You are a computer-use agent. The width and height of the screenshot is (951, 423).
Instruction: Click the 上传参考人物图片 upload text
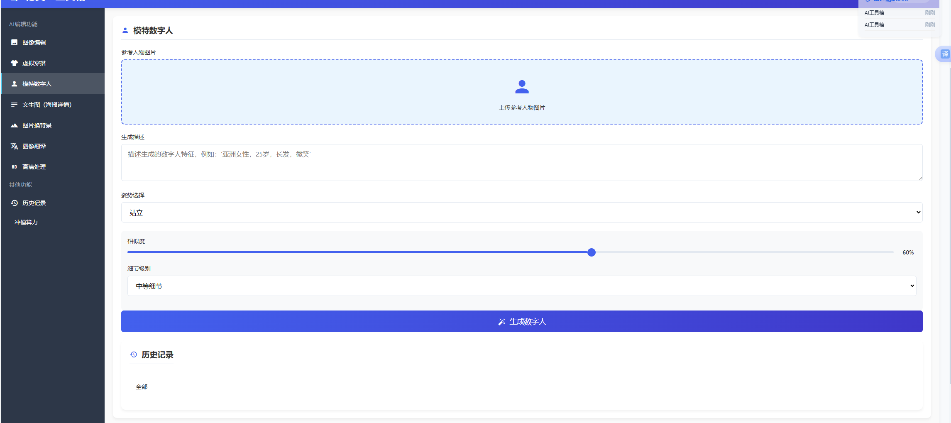(522, 108)
